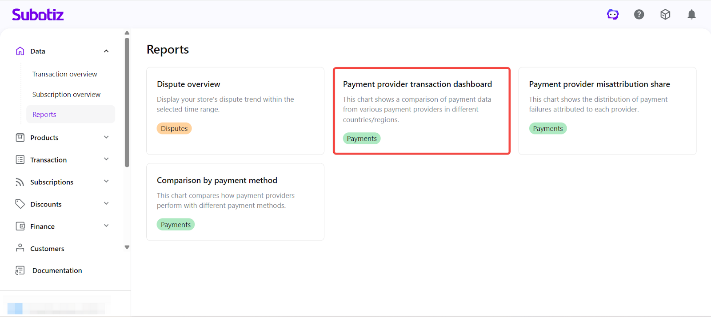This screenshot has height=317, width=711.
Task: Click the Customers person icon in sidebar
Action: coord(20,248)
